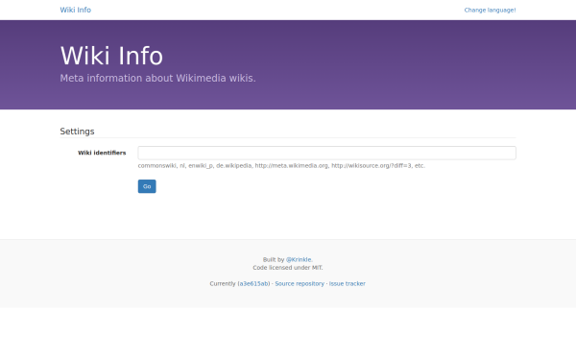Click the large Wiki Info banner title
576x360 pixels.
point(111,56)
